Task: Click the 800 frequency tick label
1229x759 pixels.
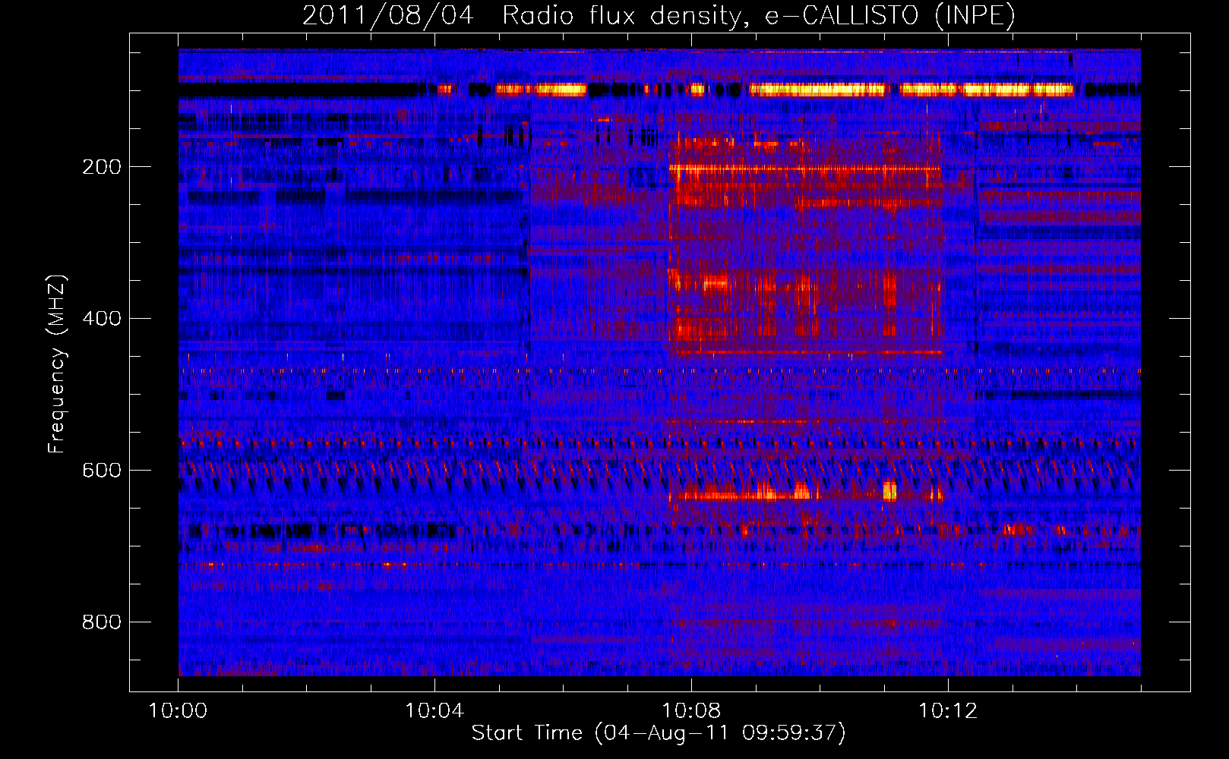Action: click(102, 622)
